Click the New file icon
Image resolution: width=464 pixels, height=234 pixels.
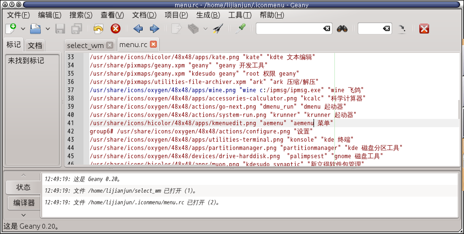(x=11, y=29)
